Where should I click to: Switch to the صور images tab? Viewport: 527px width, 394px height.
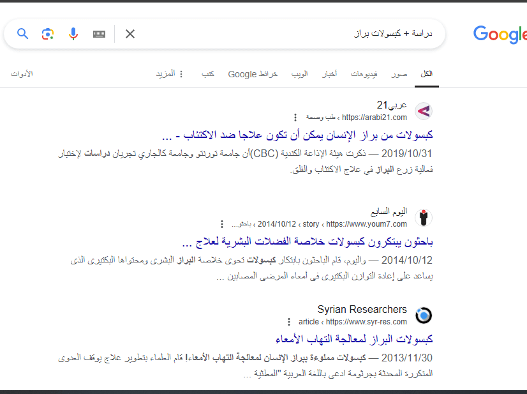click(x=399, y=73)
